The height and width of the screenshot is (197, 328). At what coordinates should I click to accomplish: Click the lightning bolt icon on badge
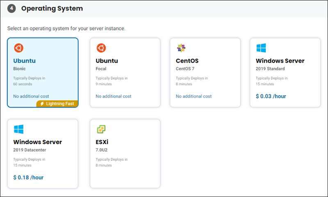point(42,104)
